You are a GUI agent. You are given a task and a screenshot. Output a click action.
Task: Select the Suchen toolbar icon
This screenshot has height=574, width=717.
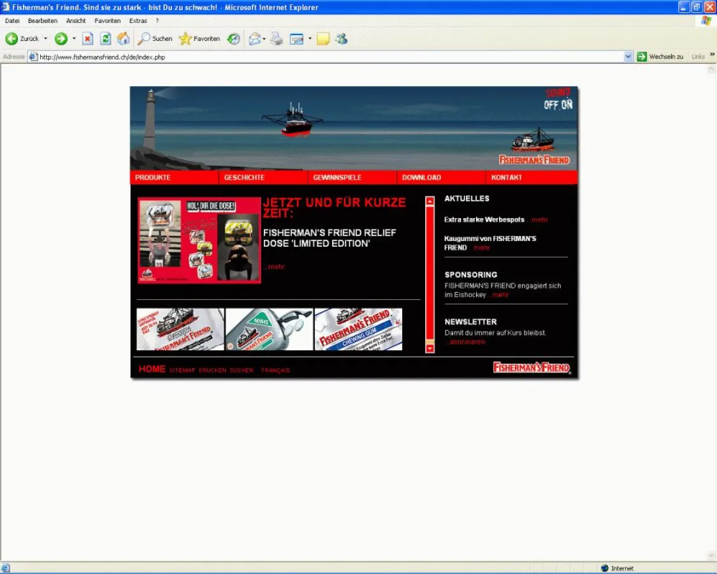point(156,38)
